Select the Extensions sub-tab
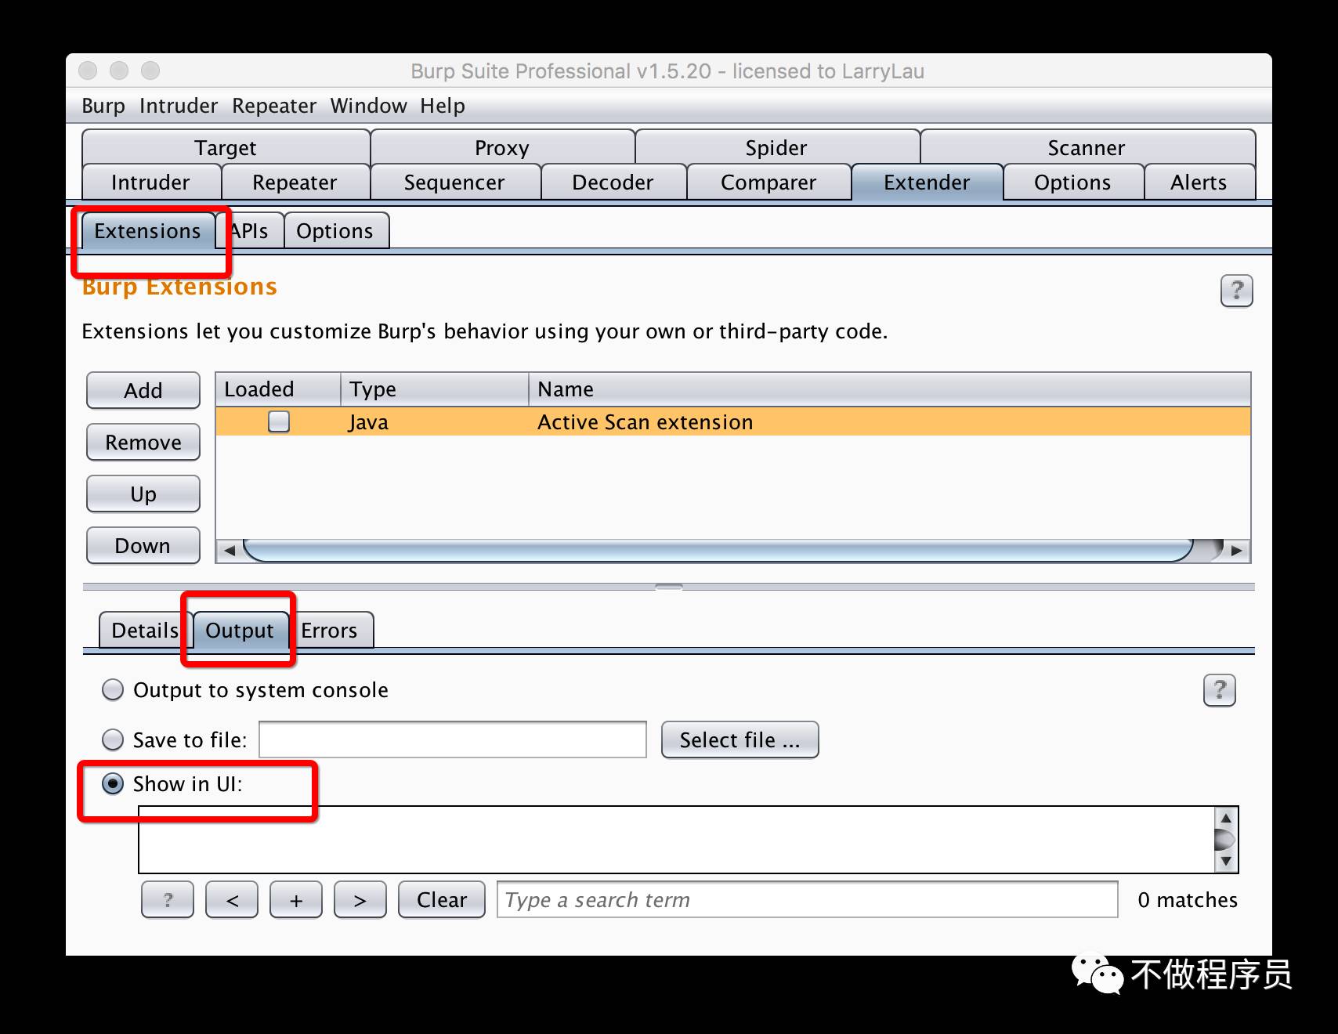Viewport: 1338px width, 1034px height. pos(147,231)
